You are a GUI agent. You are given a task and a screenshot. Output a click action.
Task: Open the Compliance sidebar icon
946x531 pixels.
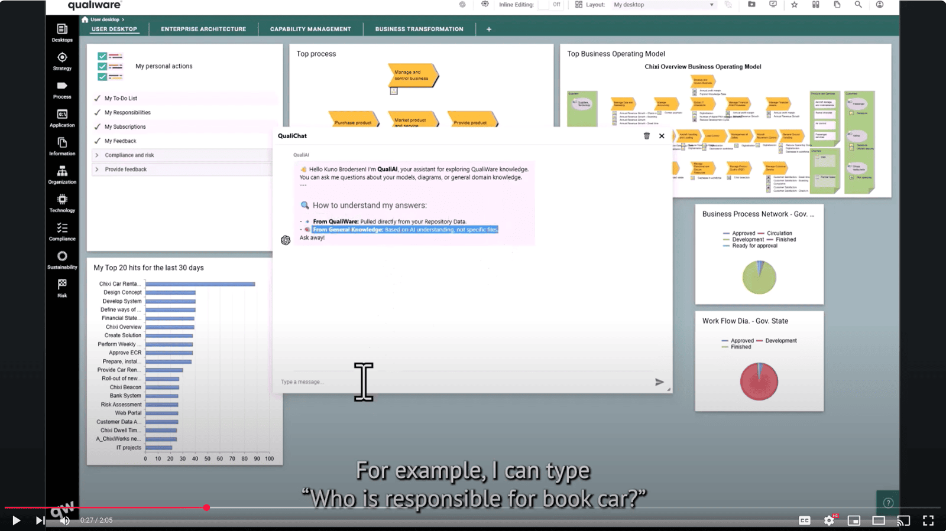point(62,231)
